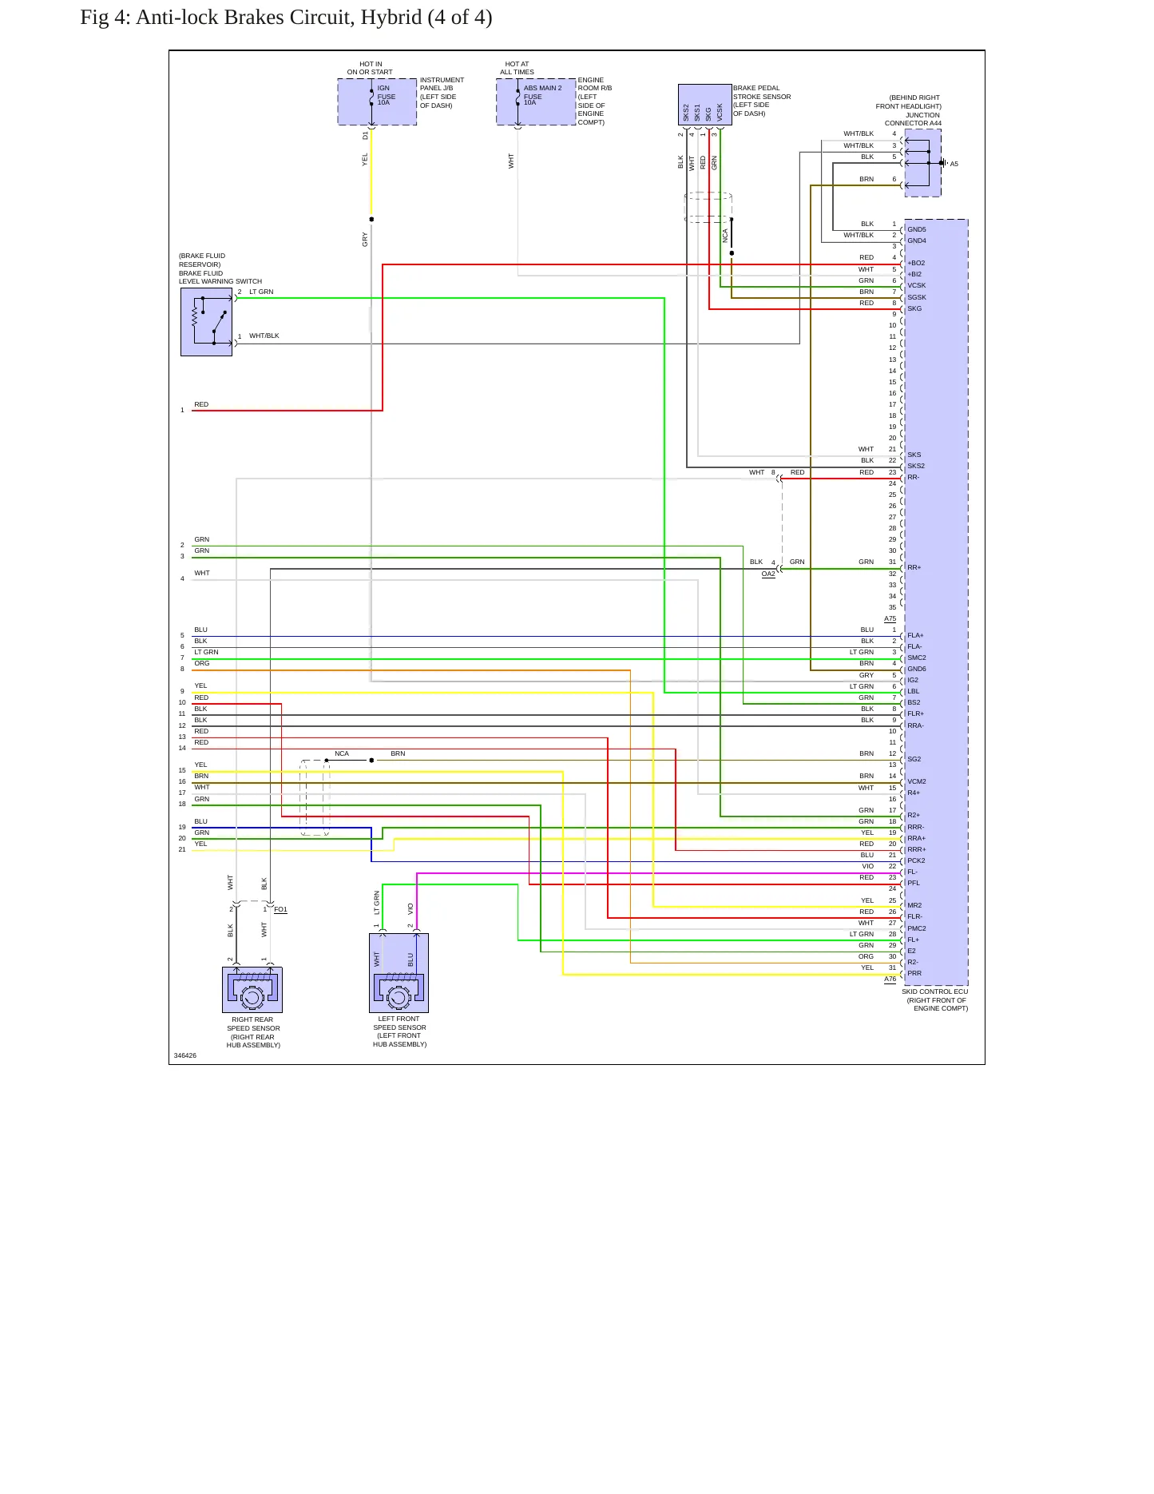Click the A76 connector label
1154x1494 pixels.
(x=890, y=979)
